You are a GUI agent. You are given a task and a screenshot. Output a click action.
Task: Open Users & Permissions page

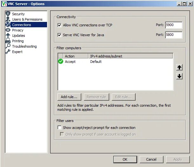(x=27, y=19)
